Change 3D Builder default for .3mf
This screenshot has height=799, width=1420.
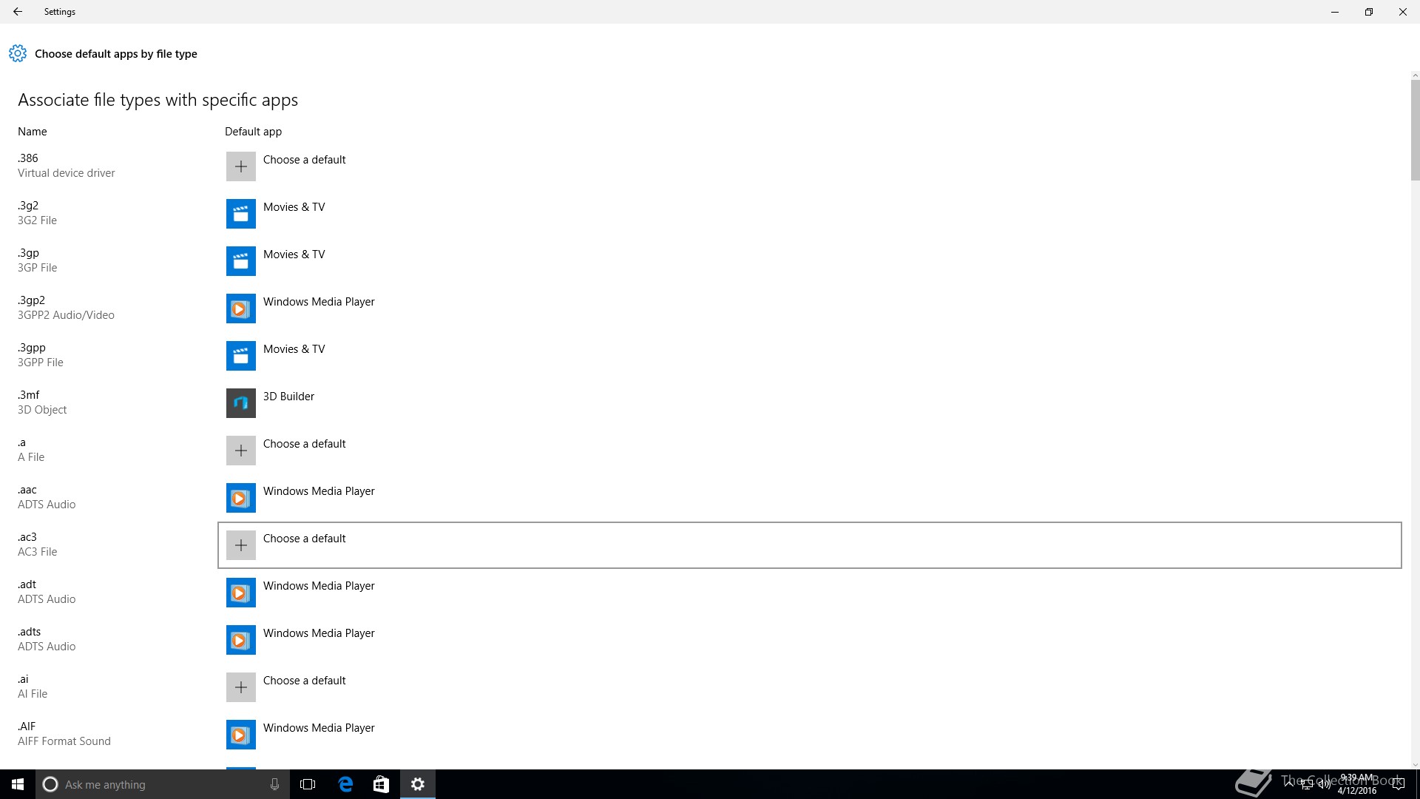(x=810, y=403)
